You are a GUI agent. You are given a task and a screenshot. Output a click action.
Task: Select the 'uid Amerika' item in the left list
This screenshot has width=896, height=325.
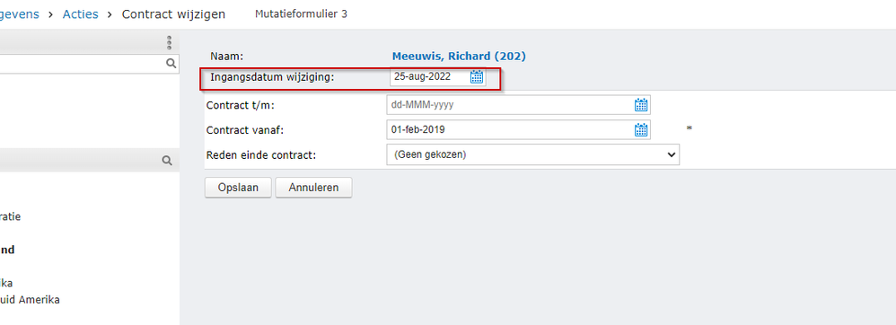pos(30,299)
